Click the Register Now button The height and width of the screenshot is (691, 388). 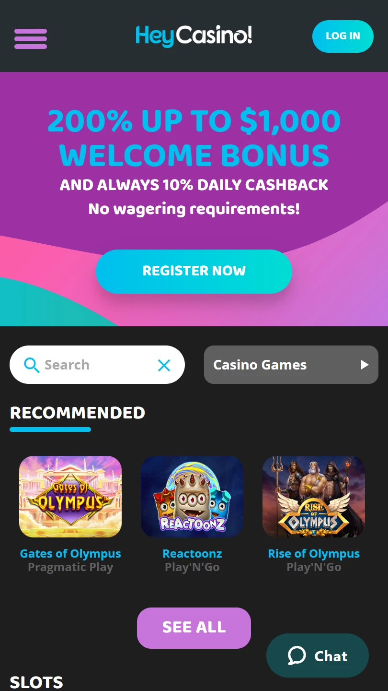(194, 271)
